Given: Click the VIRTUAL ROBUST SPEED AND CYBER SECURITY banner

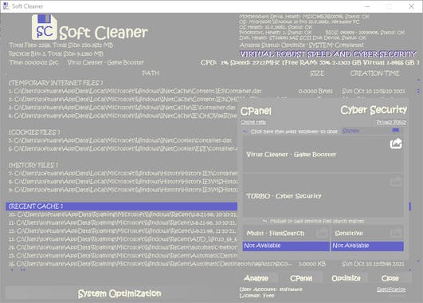Looking at the screenshot, I should tap(327, 54).
